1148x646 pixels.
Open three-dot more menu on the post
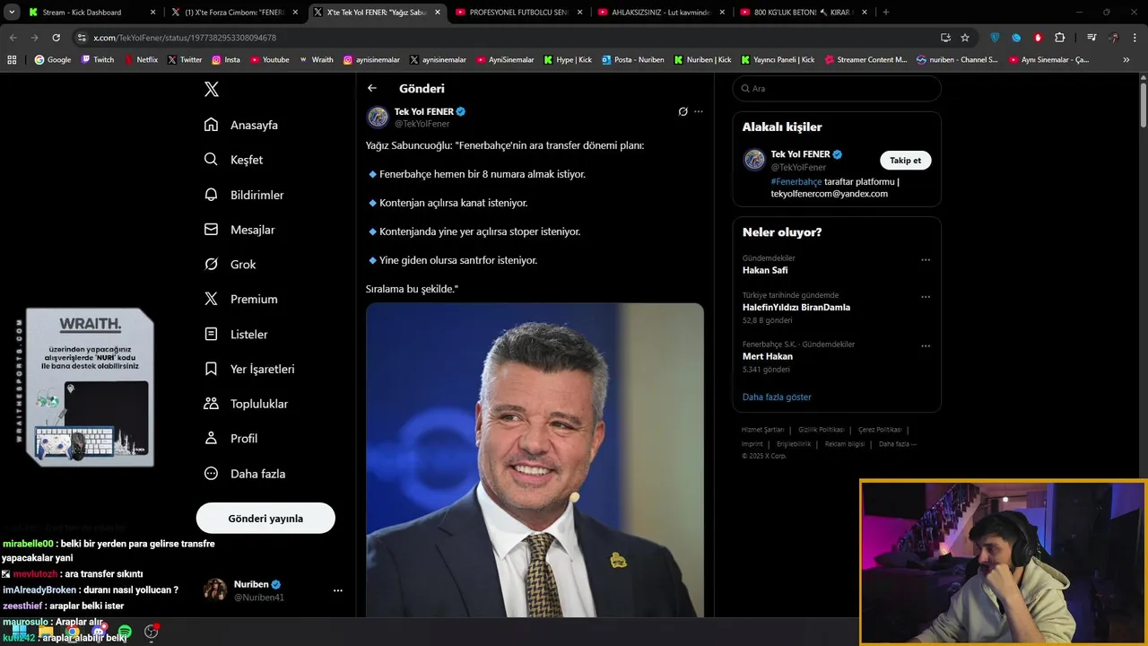pos(699,112)
